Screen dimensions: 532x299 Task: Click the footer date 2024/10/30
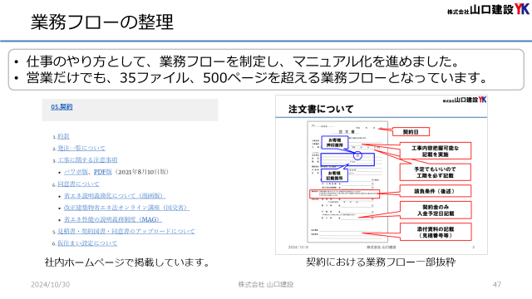(x=50, y=284)
